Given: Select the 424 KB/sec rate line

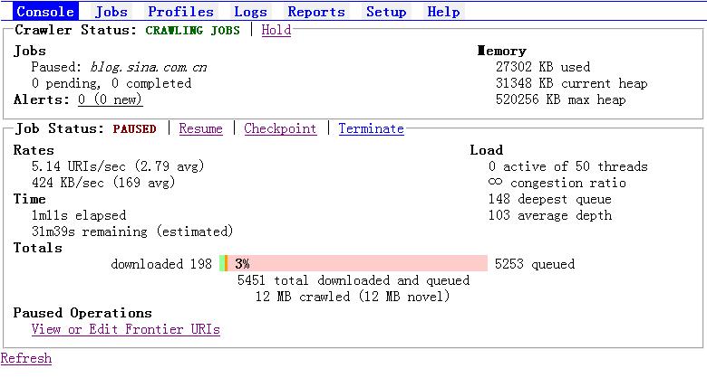Looking at the screenshot, I should coord(103,183).
